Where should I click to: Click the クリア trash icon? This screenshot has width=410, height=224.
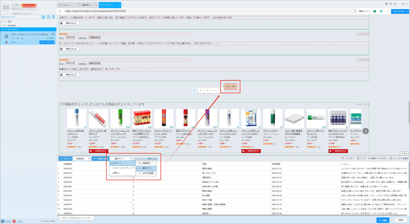358,158
